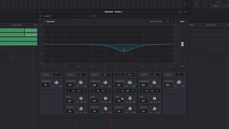Toggle the Equalizer enable switch
229x129 pixels.
pos(44,21)
